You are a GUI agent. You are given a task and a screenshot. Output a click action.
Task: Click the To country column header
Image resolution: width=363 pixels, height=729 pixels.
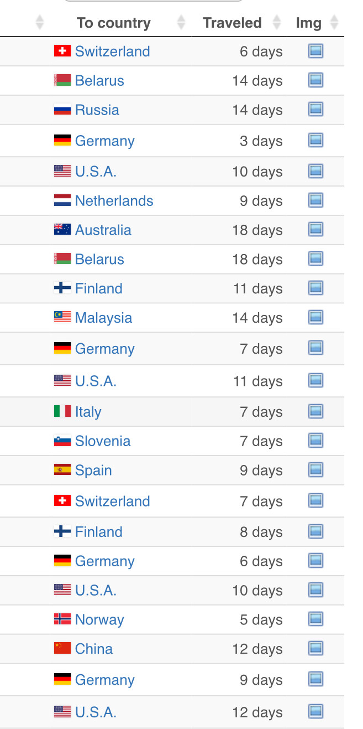coord(114,23)
